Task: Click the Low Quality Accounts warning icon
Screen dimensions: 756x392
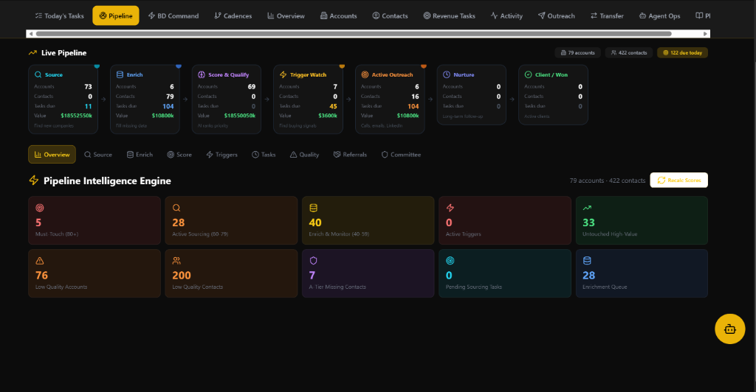Action: (40, 261)
